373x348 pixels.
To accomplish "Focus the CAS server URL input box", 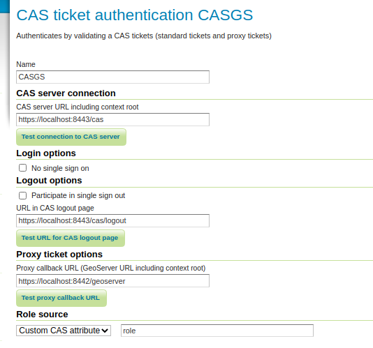I will [112, 119].
